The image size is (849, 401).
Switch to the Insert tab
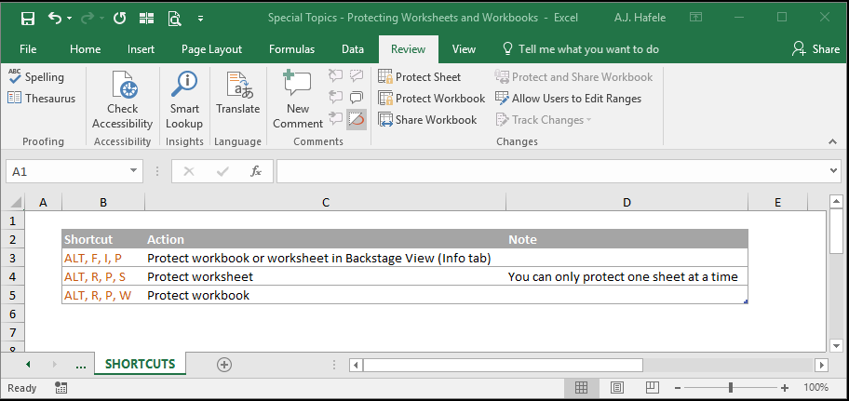point(141,49)
